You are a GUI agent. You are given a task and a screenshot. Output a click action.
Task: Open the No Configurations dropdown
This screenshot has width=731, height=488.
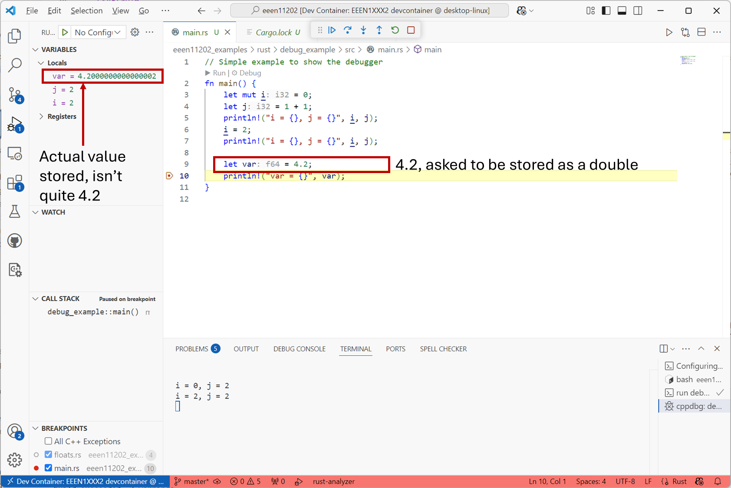pyautogui.click(x=98, y=32)
